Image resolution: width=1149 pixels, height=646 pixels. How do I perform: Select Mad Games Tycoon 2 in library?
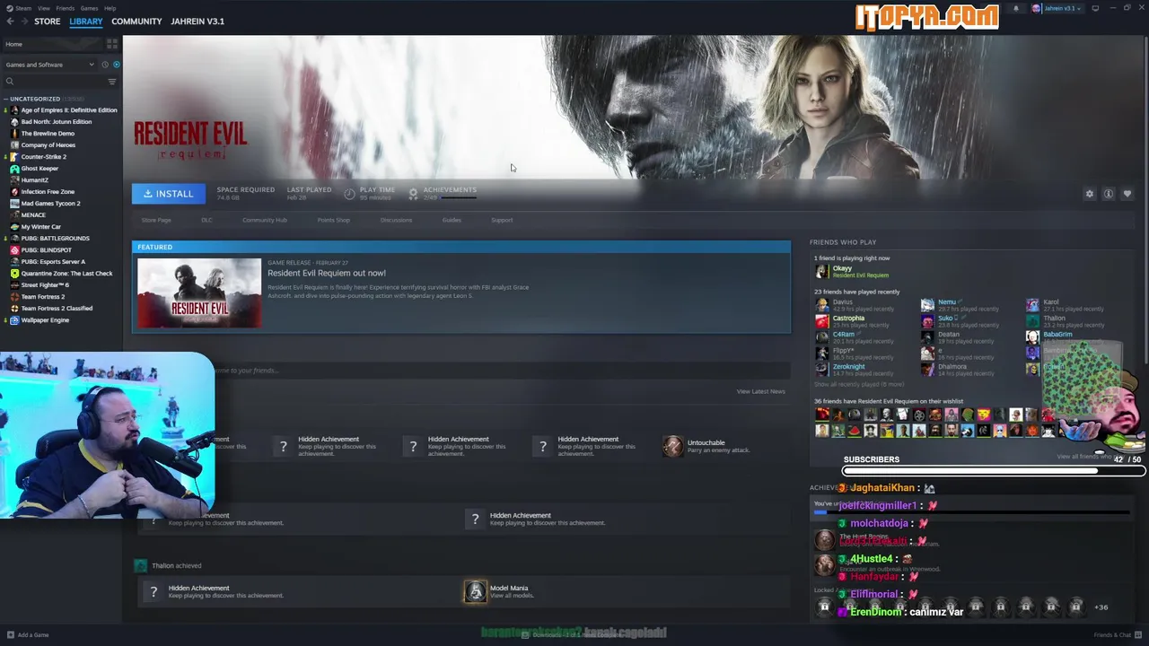(51, 204)
